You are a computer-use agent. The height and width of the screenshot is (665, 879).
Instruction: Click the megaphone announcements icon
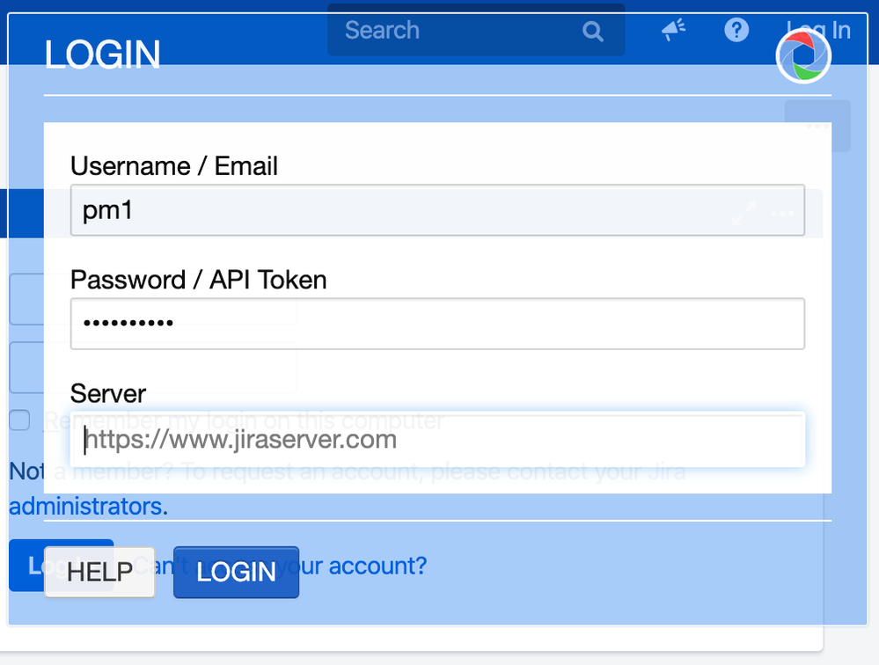pyautogui.click(x=673, y=29)
